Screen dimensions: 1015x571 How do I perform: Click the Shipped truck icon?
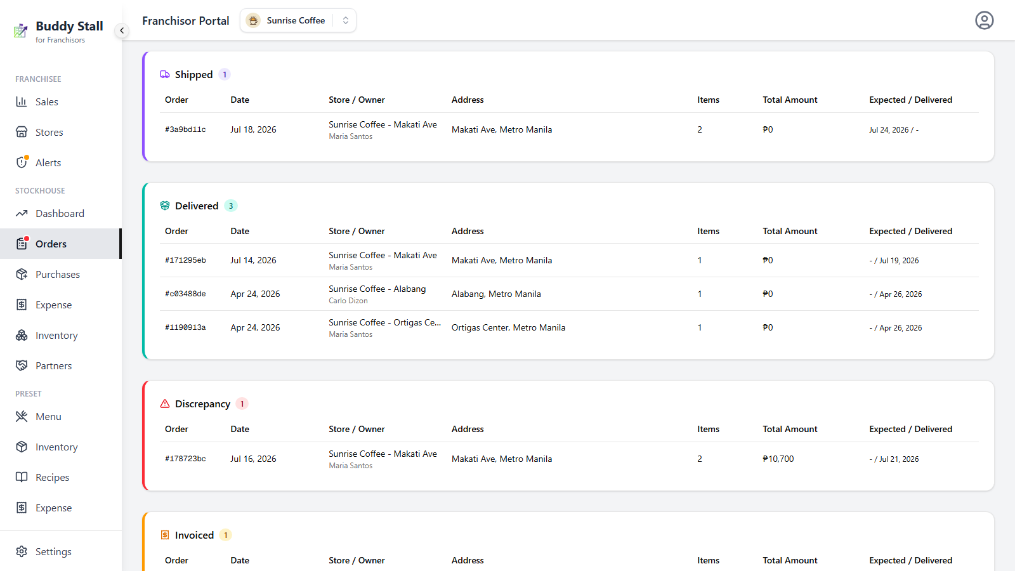pos(165,74)
